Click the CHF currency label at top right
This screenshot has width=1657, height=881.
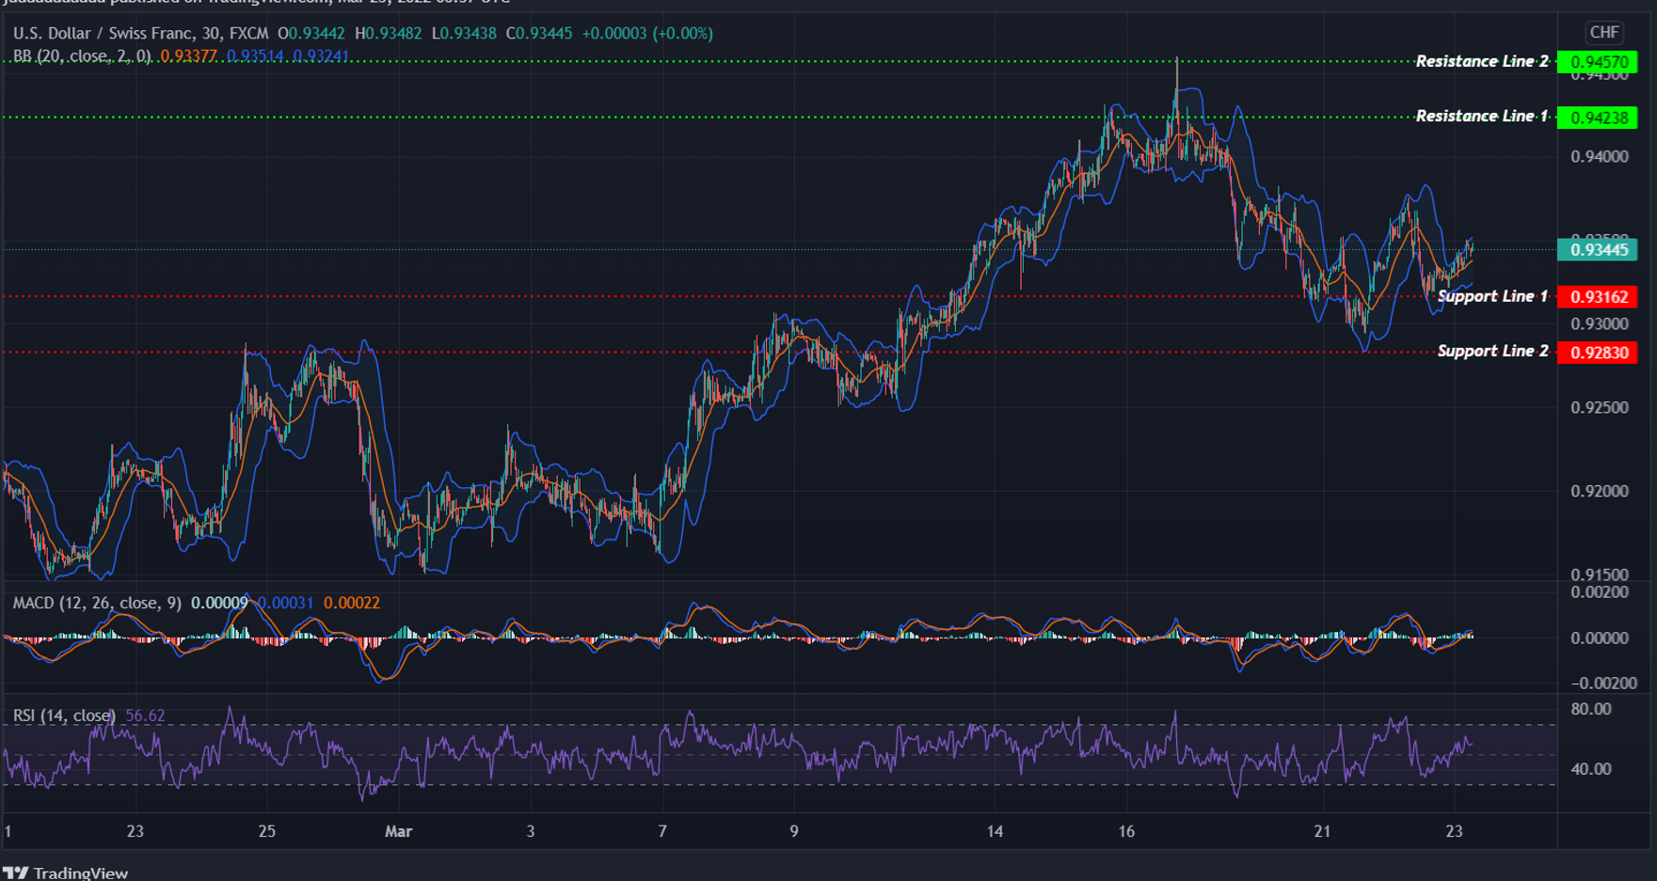tap(1603, 33)
